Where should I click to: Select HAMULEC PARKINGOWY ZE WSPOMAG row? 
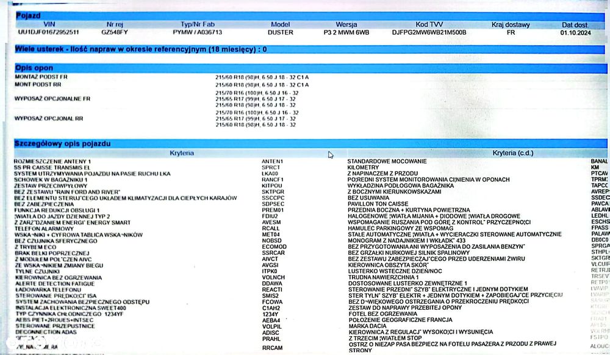400,228
